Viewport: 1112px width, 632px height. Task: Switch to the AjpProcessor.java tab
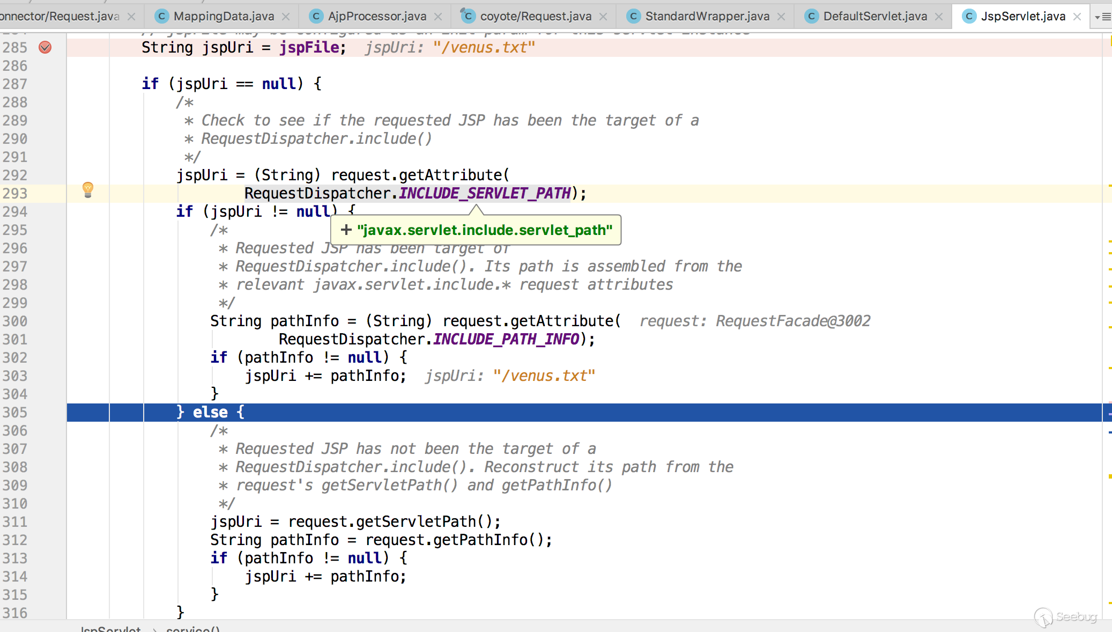click(x=376, y=17)
